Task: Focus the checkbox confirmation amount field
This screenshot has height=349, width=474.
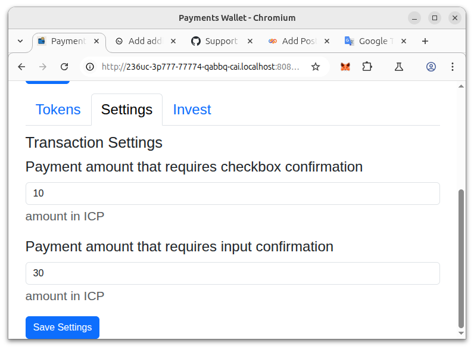Action: coord(232,193)
